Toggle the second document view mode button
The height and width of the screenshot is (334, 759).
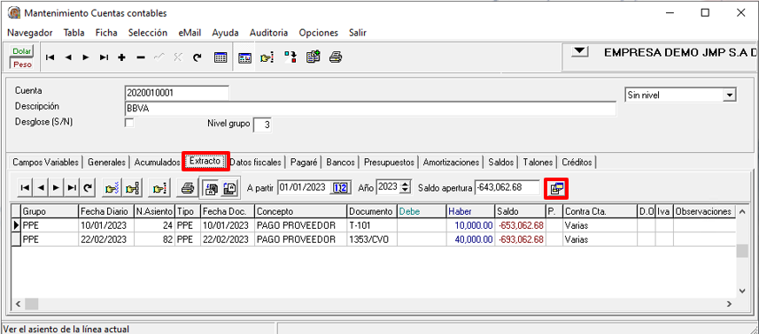[x=229, y=188]
